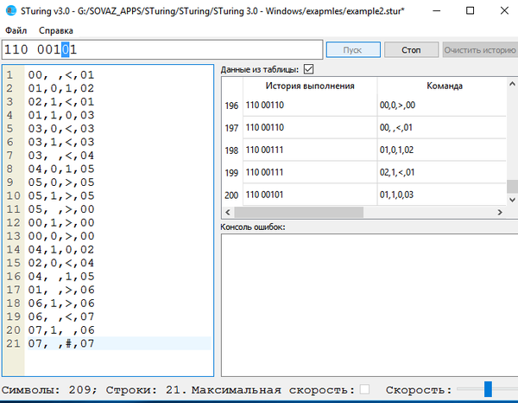Click the STuring app icon in title bar
The width and height of the screenshot is (518, 403).
click(11, 10)
